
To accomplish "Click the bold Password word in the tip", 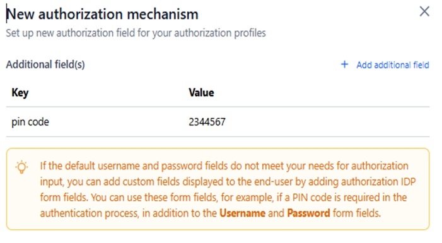I will click(308, 213).
